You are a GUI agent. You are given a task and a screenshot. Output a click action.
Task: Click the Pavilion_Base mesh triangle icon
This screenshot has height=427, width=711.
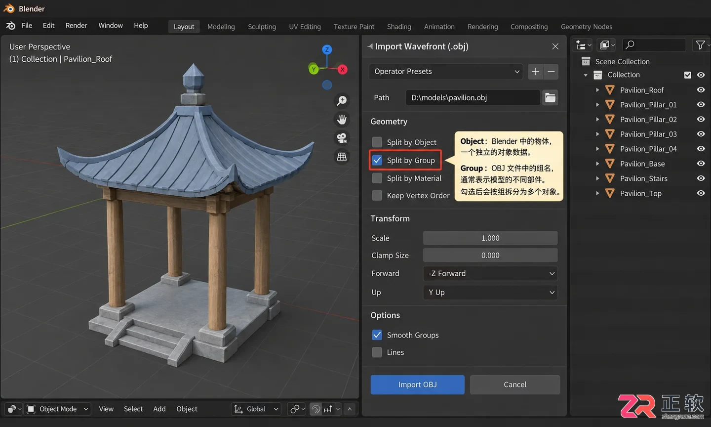pyautogui.click(x=610, y=164)
